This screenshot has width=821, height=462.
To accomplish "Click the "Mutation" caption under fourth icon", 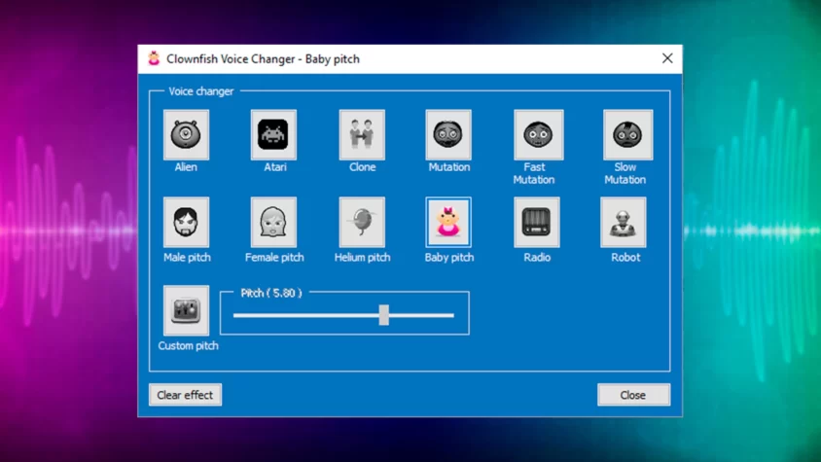I will [x=449, y=167].
